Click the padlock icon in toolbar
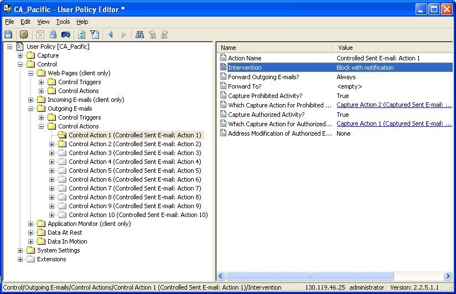The image size is (456, 294). (x=53, y=35)
